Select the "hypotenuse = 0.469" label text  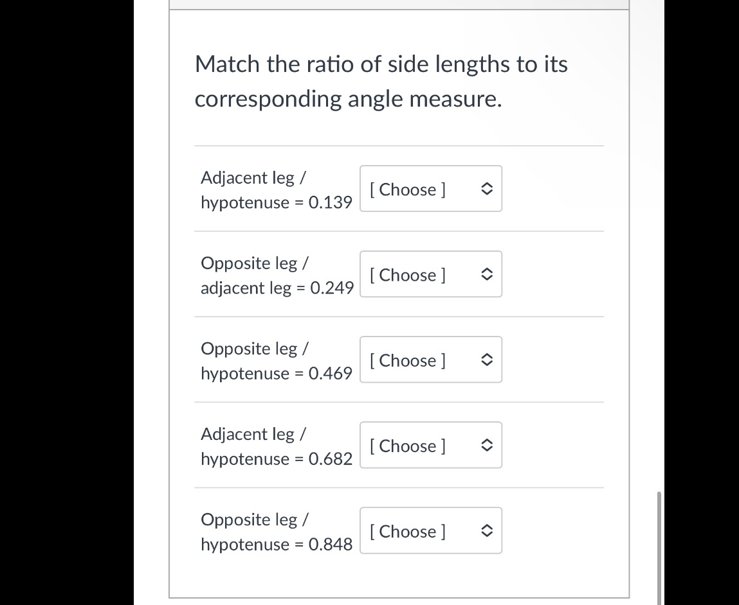tap(276, 374)
